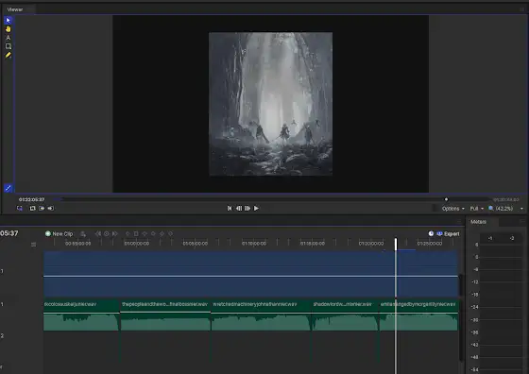This screenshot has width=529, height=374.
Task: Click the square keyframe-type icon
Action: tap(136, 233)
